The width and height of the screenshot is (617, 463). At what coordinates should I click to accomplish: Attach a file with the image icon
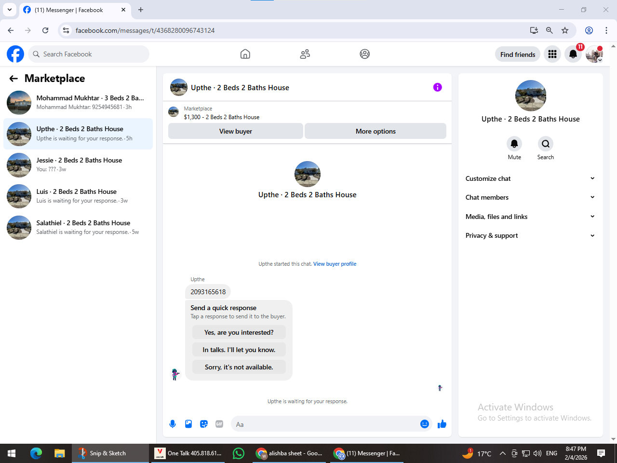(x=188, y=424)
